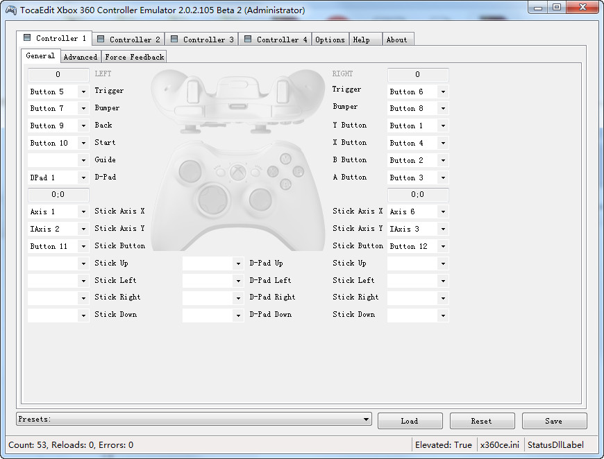
Task: Open the D-Pad Down dropdown
Action: (238, 315)
